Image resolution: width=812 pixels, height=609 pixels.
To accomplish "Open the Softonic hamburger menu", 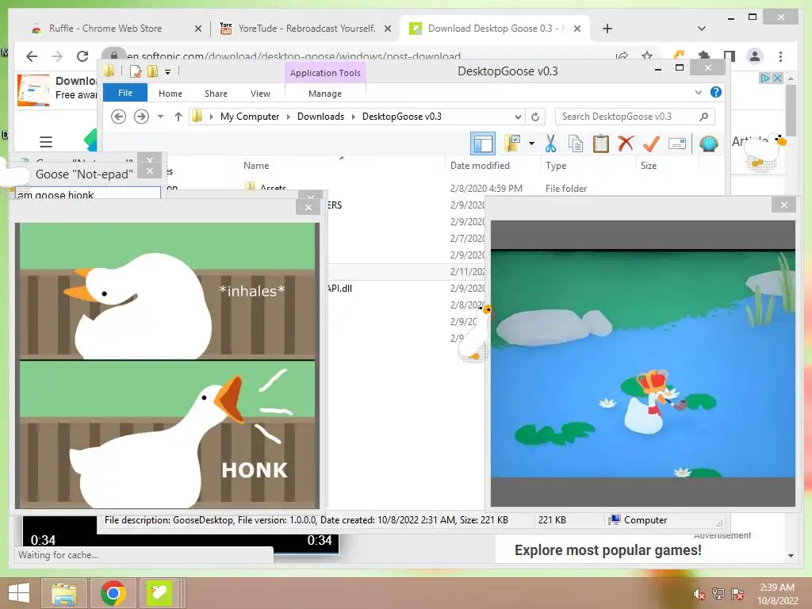I will 46,141.
